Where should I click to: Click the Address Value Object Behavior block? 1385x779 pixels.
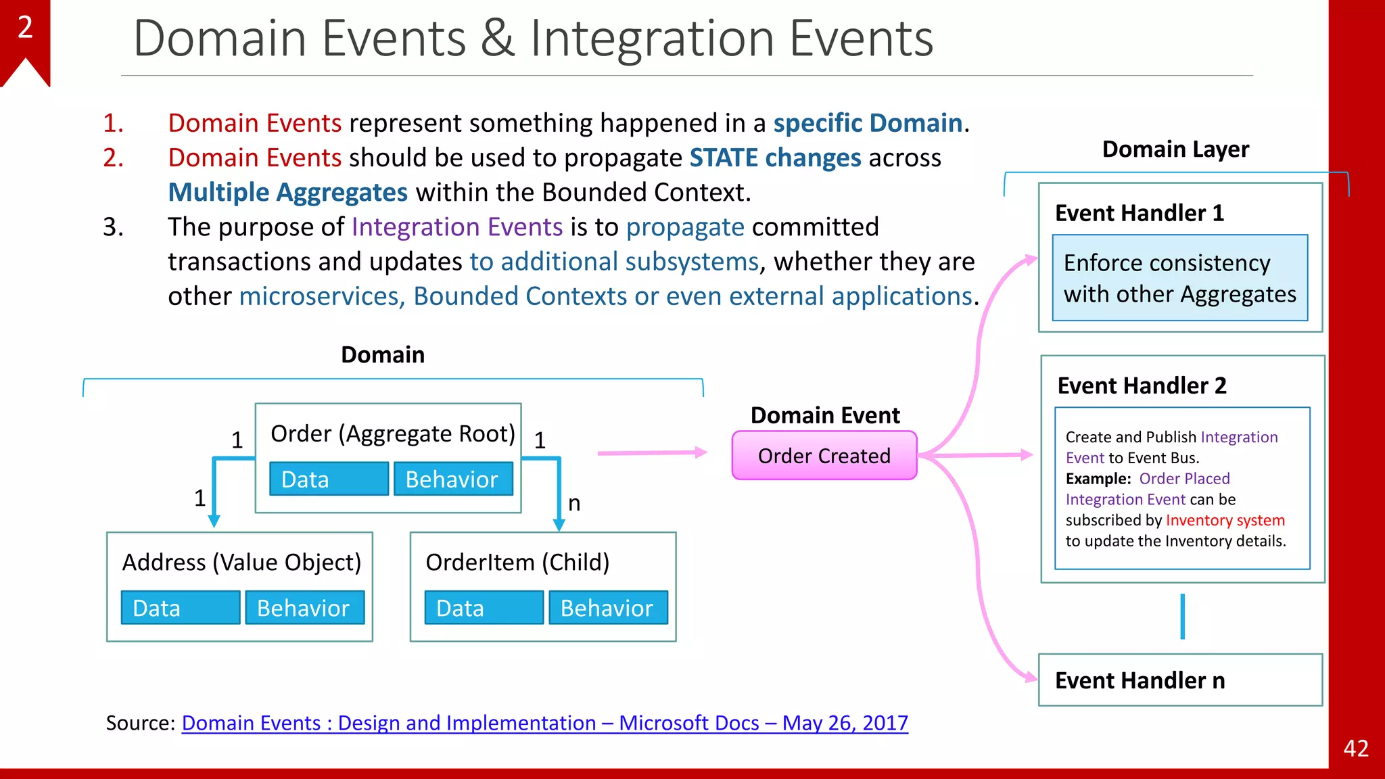pyautogui.click(x=304, y=607)
